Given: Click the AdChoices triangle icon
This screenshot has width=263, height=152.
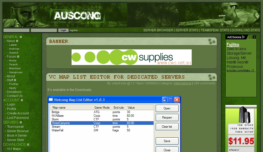Looking at the screenshot, I should pos(243,37).
